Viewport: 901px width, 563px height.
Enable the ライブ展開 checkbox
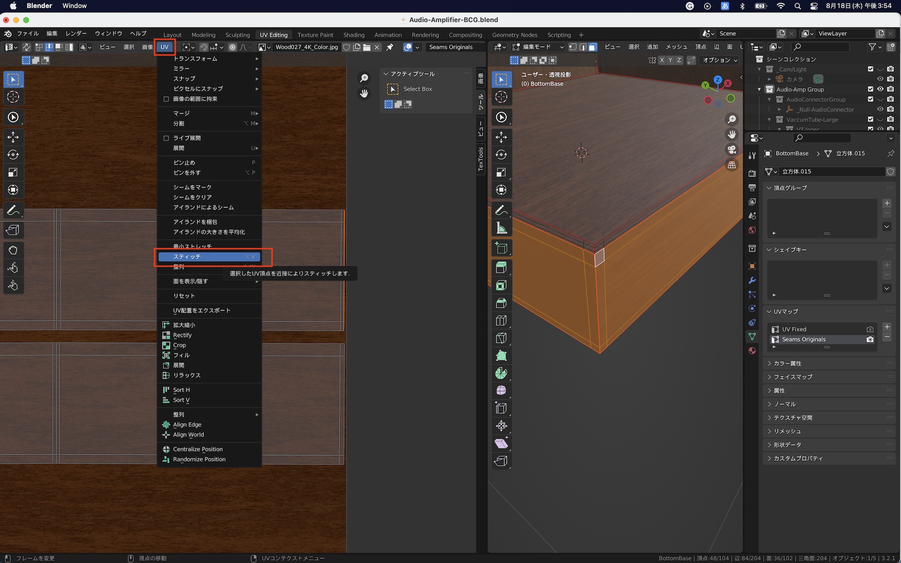tap(166, 138)
